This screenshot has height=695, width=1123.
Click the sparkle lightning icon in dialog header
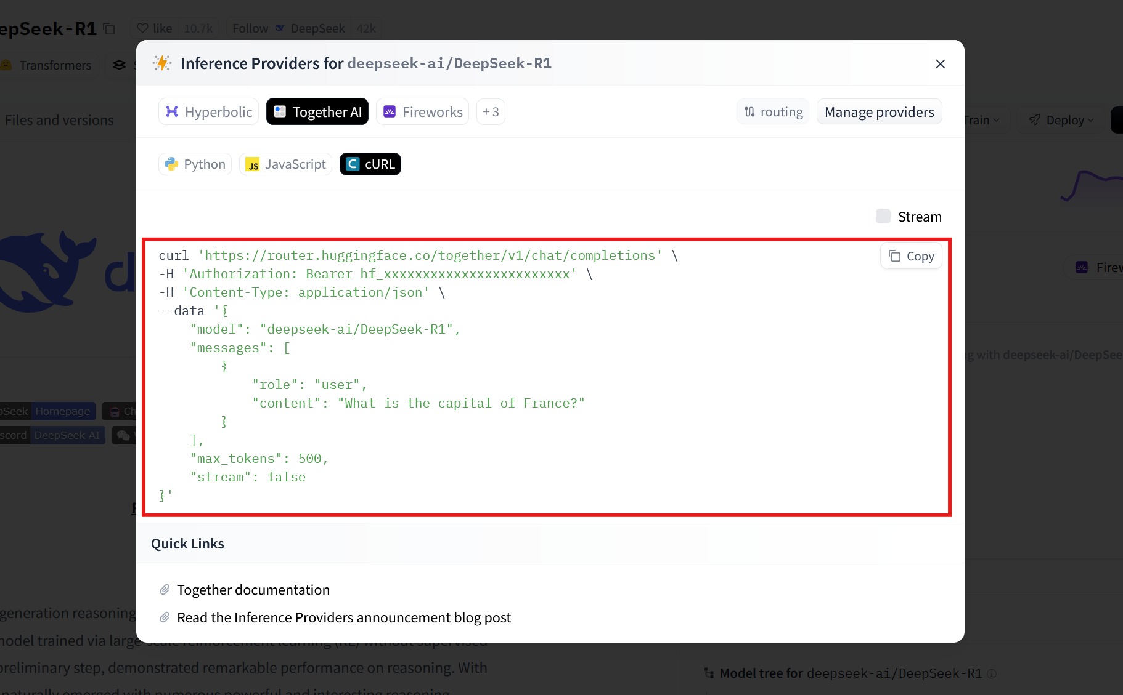(x=162, y=63)
